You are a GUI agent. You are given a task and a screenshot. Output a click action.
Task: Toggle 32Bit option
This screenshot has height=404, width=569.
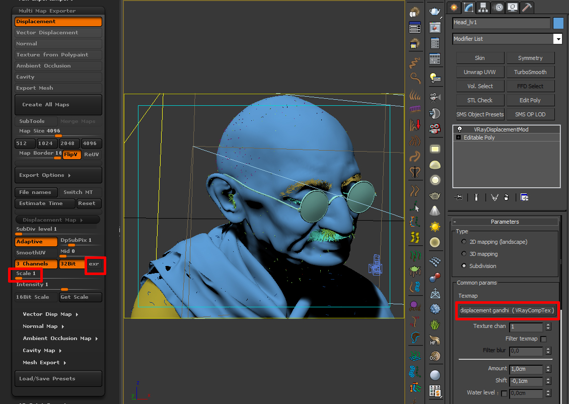click(72, 264)
